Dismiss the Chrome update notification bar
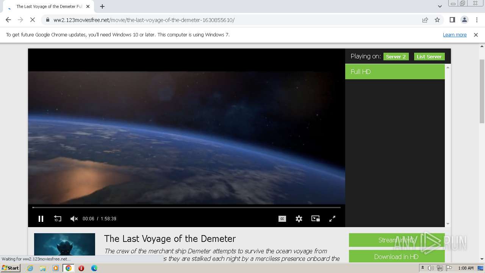Screen dimensions: 485x273 (476, 35)
